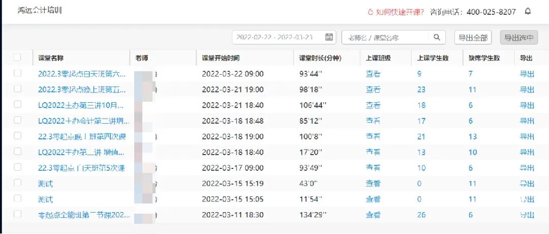Click the date range input 2022-02-22 - 2022-03-23
Viewport: 549px width, 234px height.
(284, 38)
